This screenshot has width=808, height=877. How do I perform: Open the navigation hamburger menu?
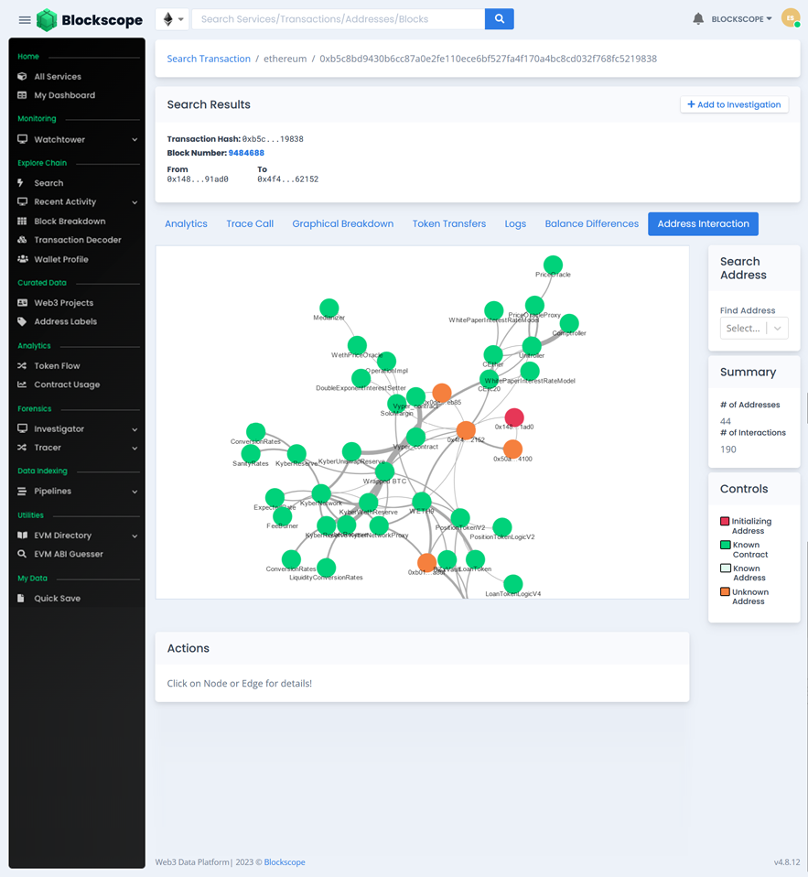click(25, 19)
